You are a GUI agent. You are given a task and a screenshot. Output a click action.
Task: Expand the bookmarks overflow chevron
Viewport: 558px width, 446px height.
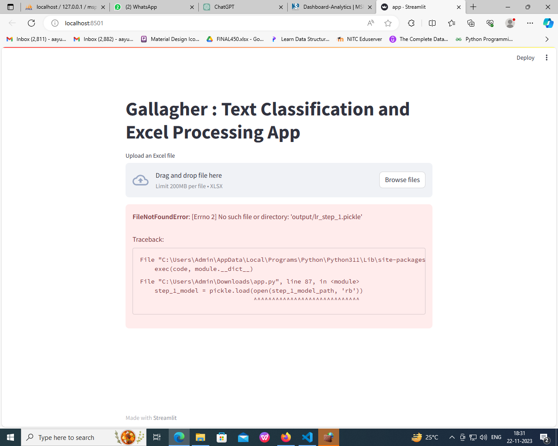547,39
